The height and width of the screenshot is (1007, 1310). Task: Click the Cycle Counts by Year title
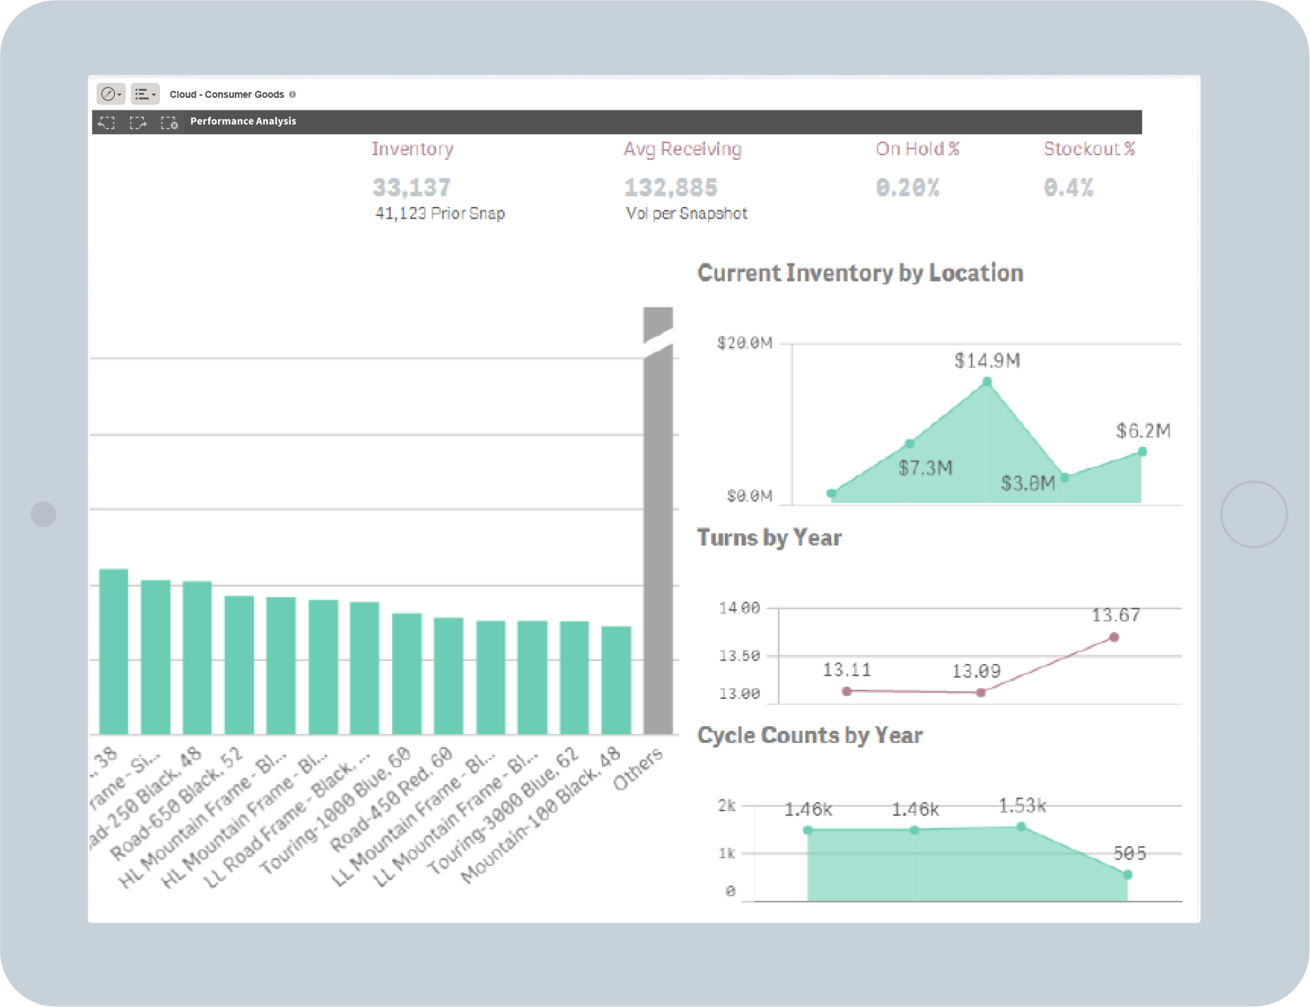point(809,735)
